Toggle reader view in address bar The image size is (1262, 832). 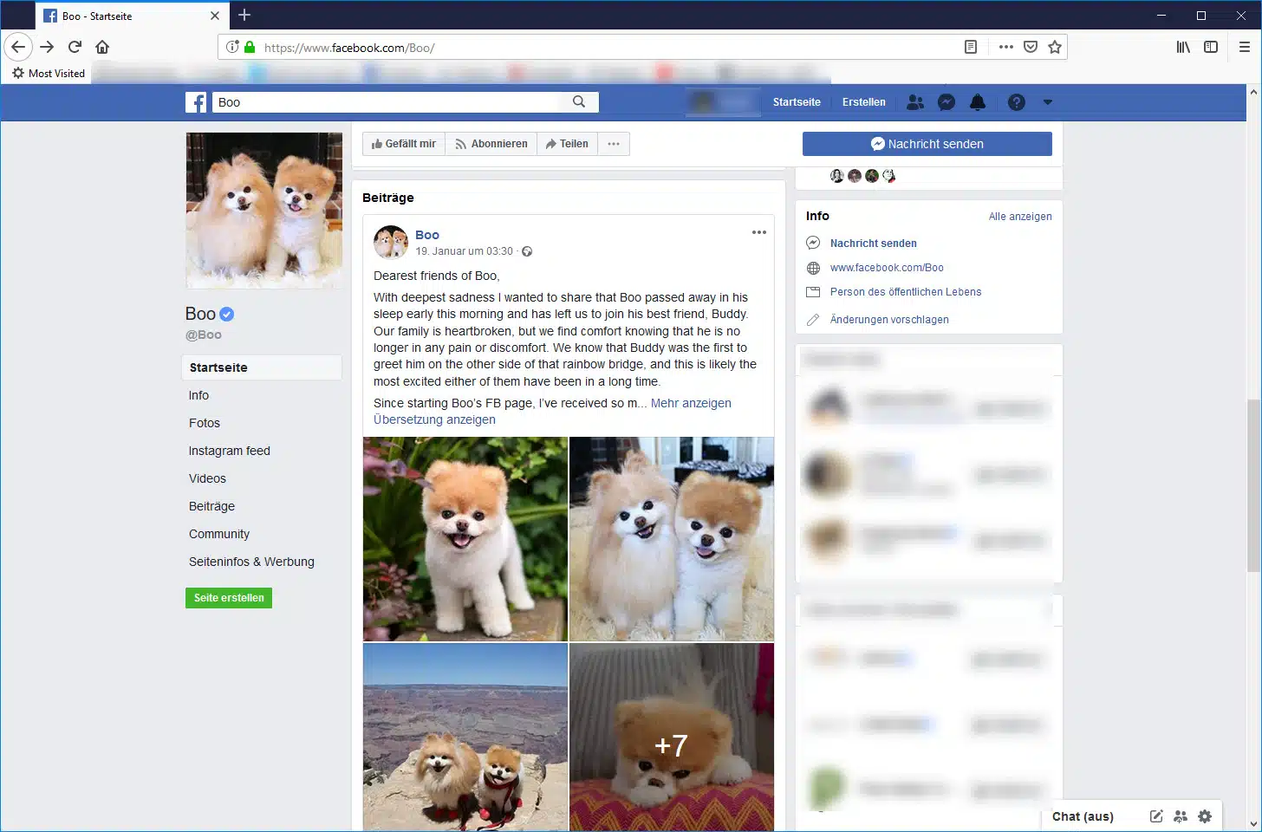tap(971, 47)
